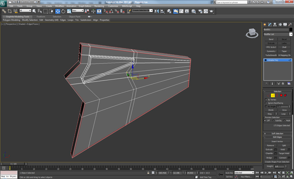Image resolution: width=294 pixels, height=179 pixels.
Task: Click the time slider 0 / 100 handle
Action: (x=13, y=164)
